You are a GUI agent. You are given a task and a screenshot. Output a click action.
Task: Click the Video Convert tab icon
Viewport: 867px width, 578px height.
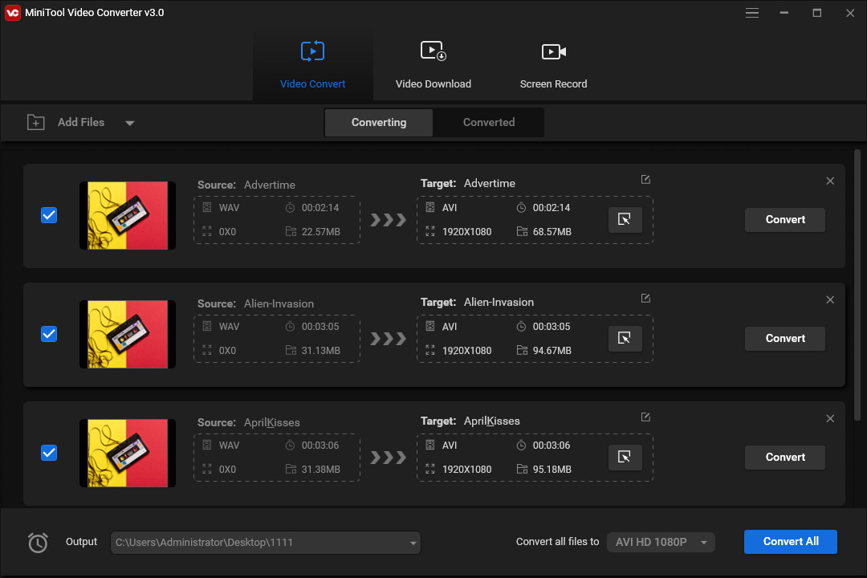coord(312,51)
